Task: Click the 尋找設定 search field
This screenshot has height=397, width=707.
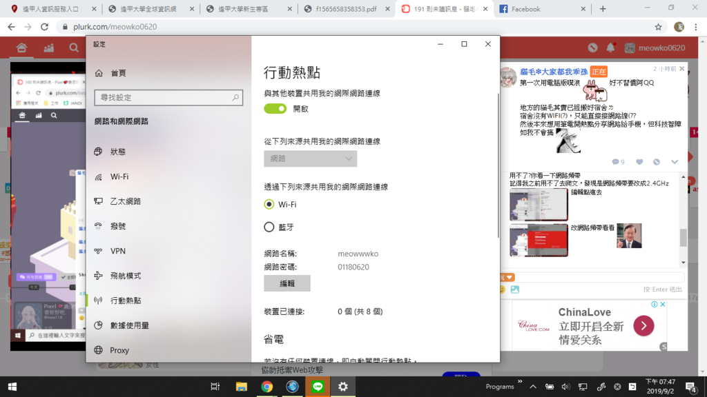Action: tap(168, 97)
